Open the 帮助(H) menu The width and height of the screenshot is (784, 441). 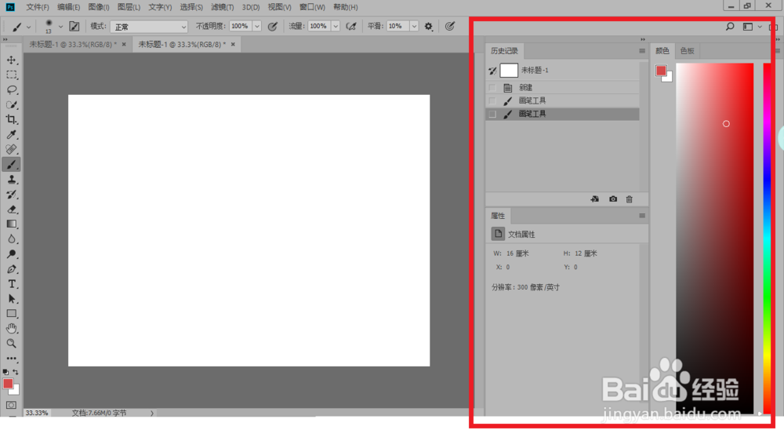coord(346,7)
